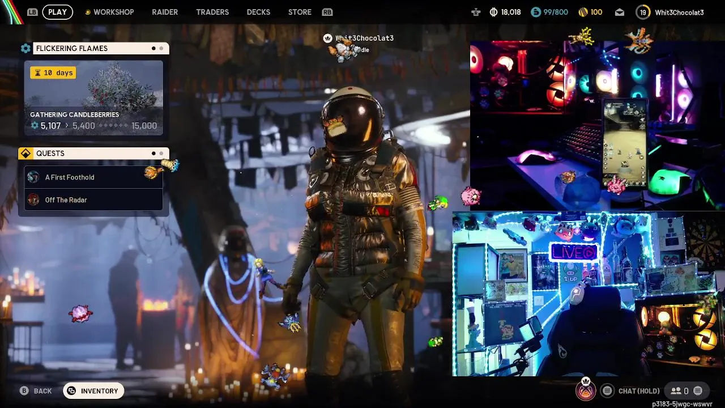Open the Off The Radar quest
Screen dimensions: 725x408
[93, 199]
